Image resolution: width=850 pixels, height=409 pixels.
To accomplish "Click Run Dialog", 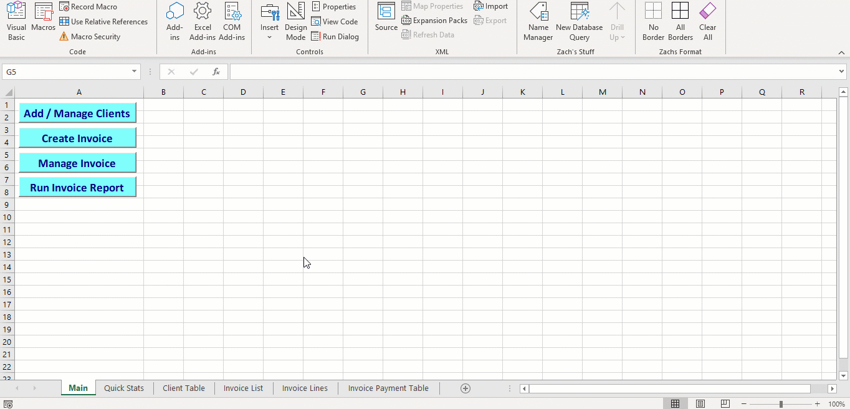I will tap(335, 36).
